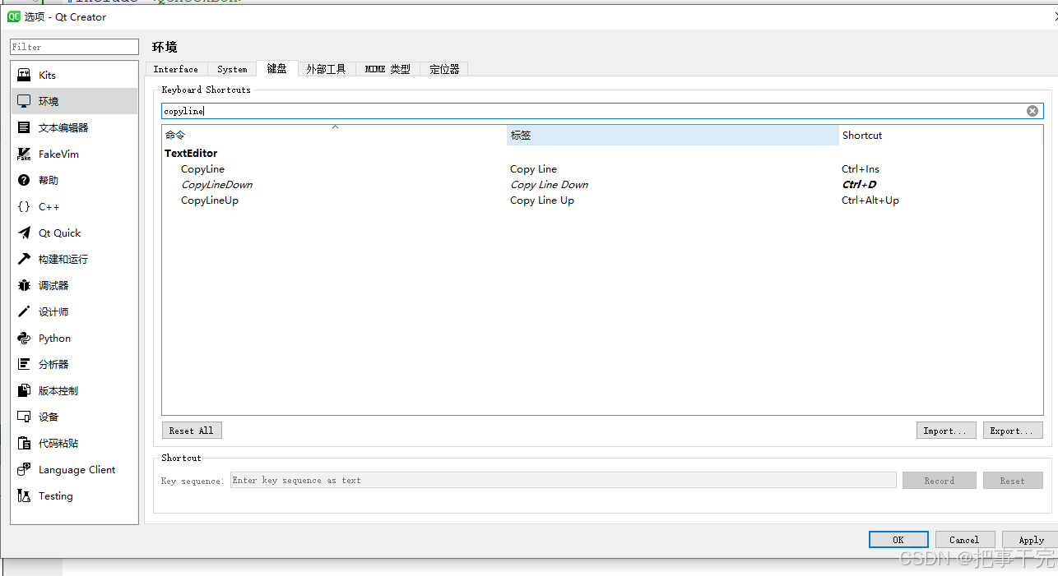Open the 调试器 bug icon
The image size is (1058, 576).
(x=24, y=285)
